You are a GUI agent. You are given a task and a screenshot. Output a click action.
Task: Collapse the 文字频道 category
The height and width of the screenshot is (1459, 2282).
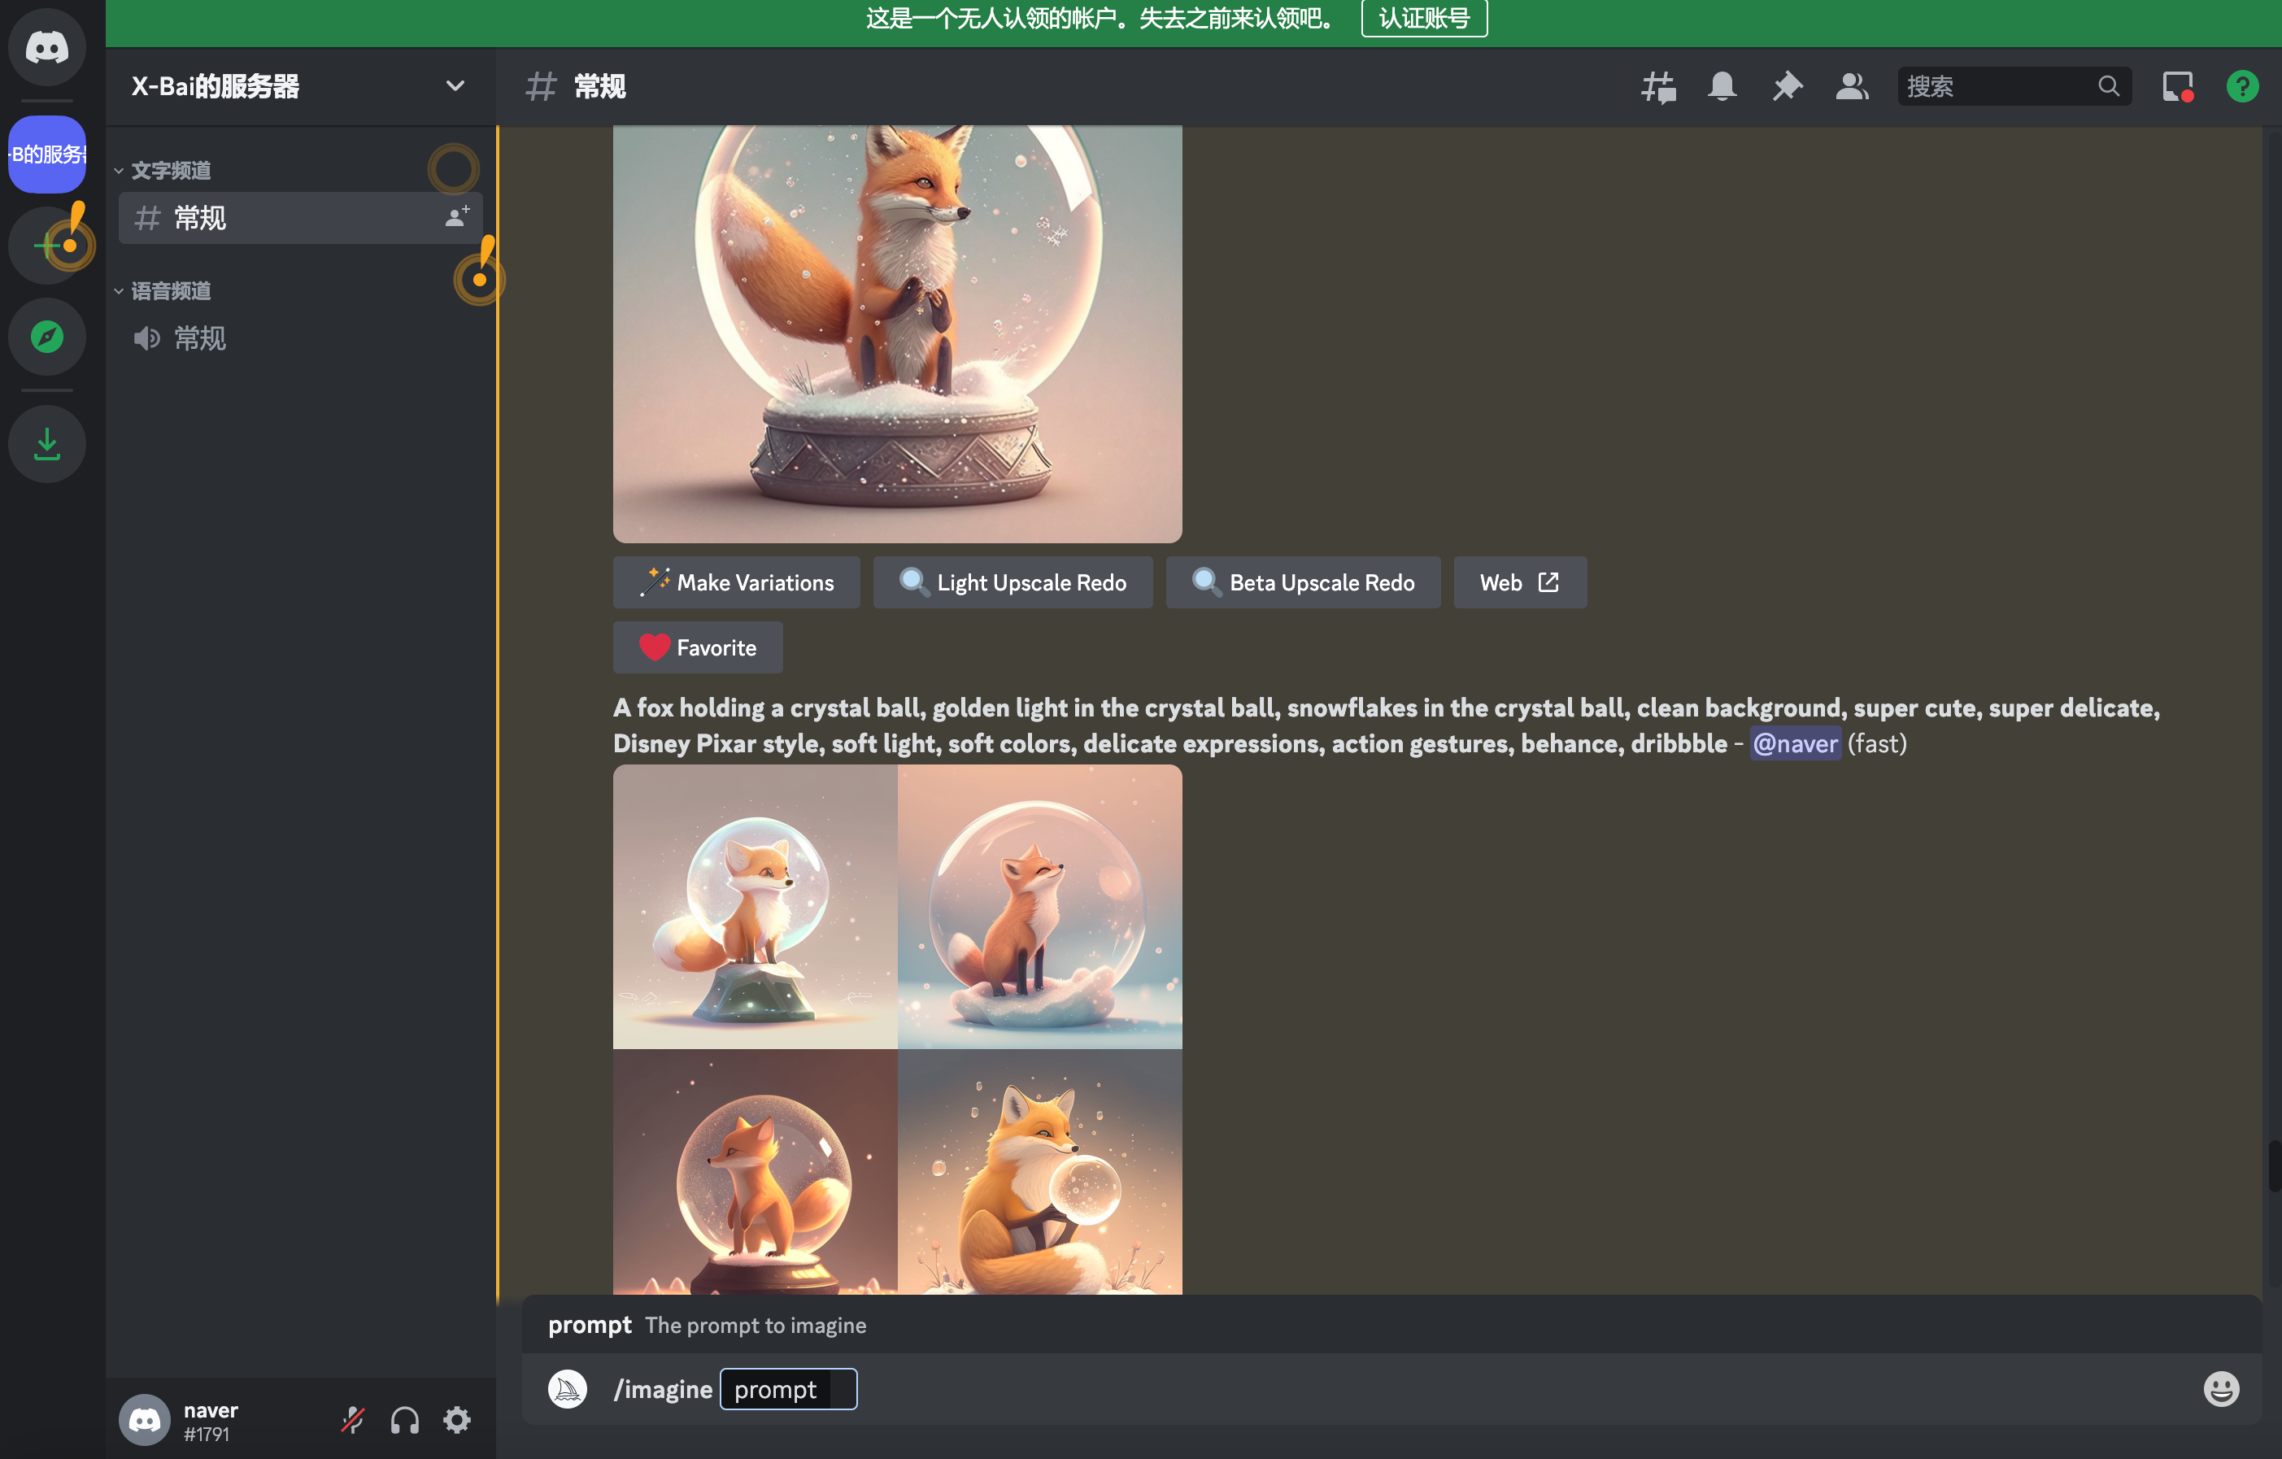point(171,171)
